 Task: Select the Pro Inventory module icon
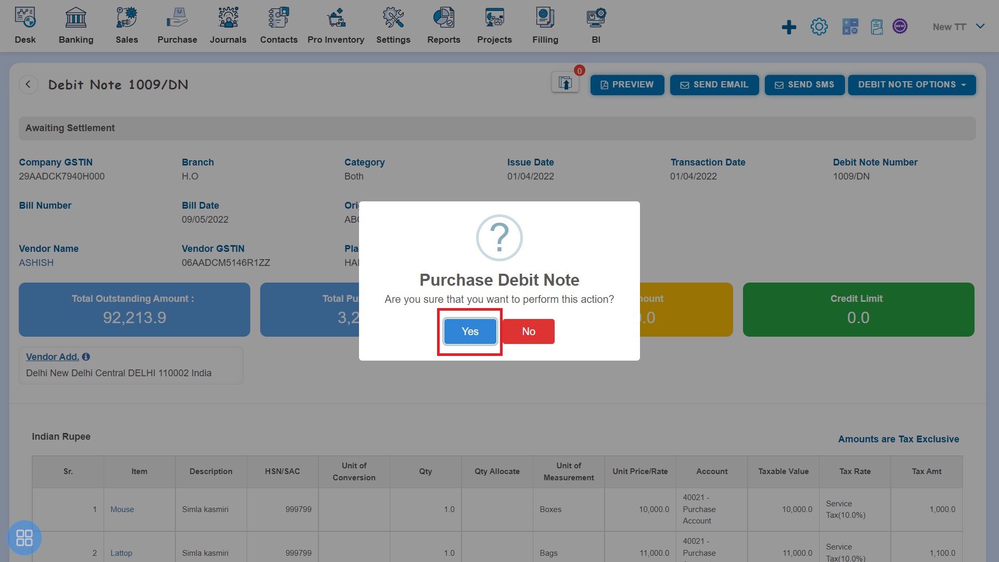tap(336, 19)
